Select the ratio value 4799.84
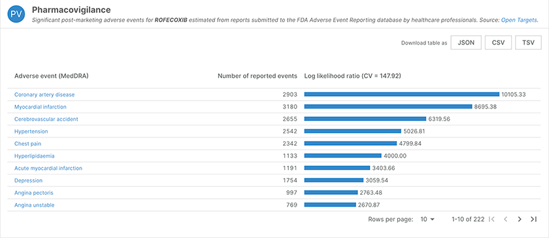 coord(410,144)
